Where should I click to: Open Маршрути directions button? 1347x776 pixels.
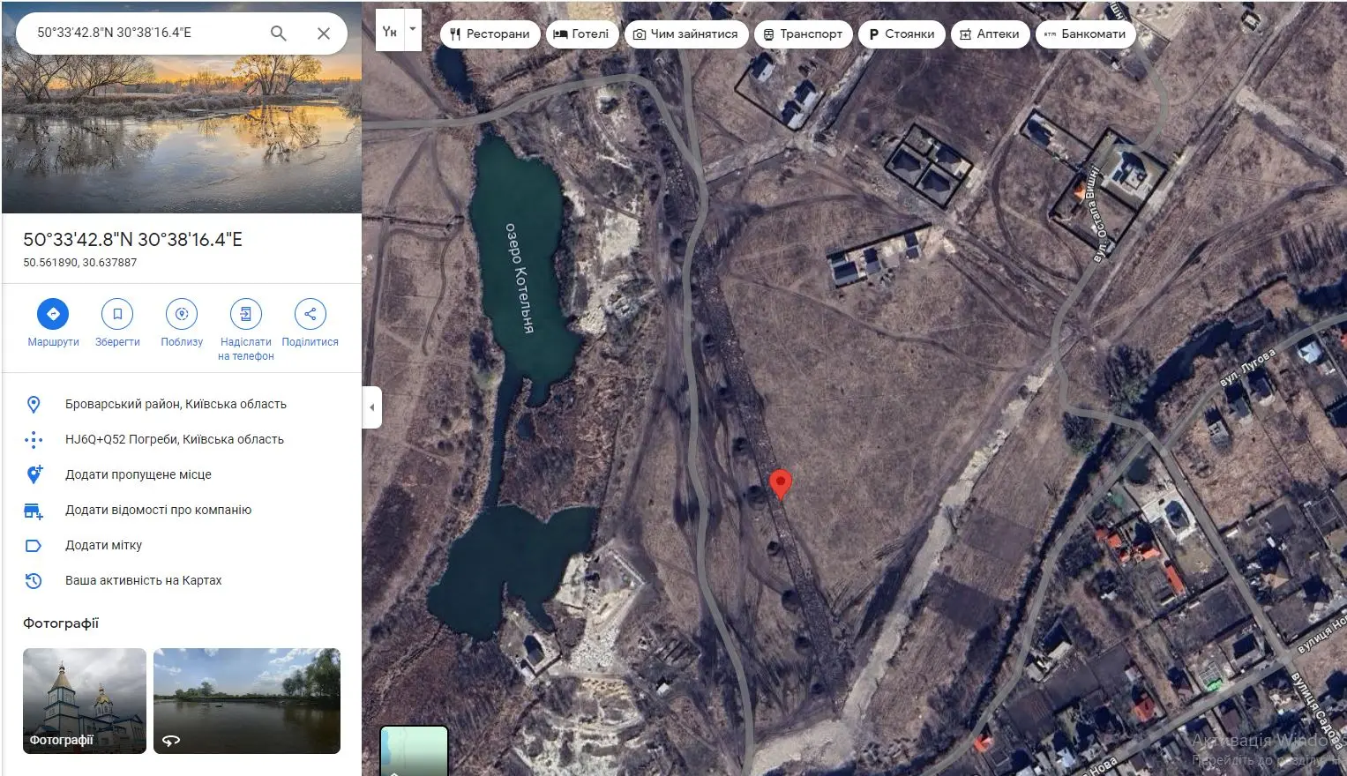(53, 314)
